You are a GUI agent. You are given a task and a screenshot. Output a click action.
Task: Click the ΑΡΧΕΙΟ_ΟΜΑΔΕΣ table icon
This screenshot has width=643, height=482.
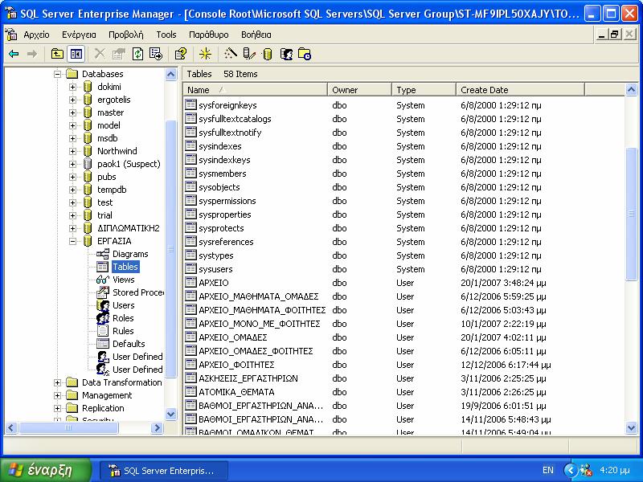click(x=190, y=337)
